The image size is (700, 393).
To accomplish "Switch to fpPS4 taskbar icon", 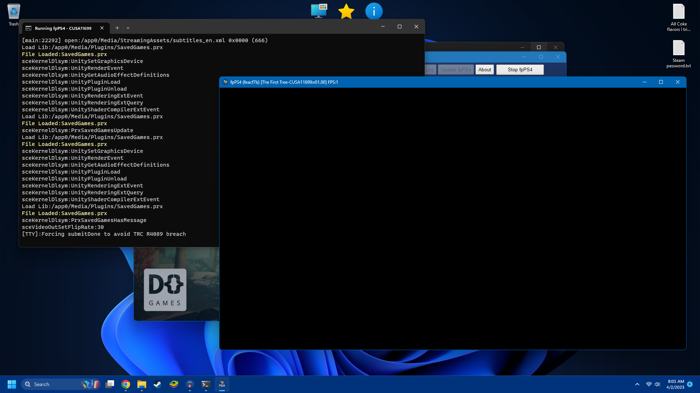I will click(222, 384).
